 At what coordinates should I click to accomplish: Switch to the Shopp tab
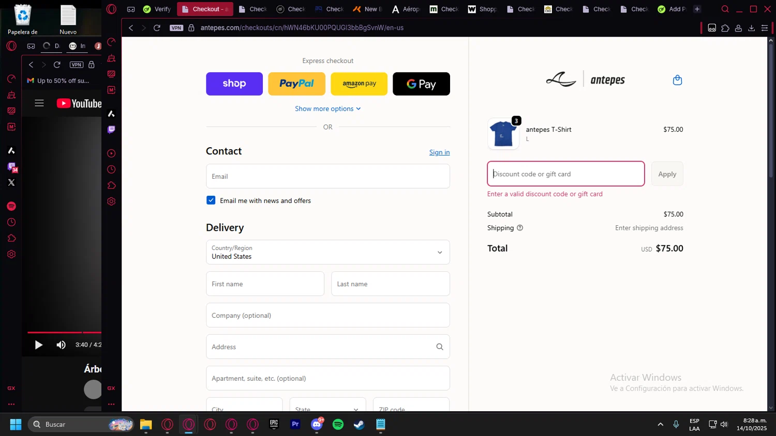click(x=482, y=9)
